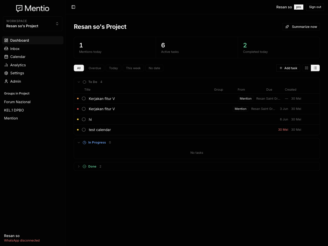Click the red priority dot on second Kerjakan fitur V
The image size is (328, 246).
tap(78, 109)
